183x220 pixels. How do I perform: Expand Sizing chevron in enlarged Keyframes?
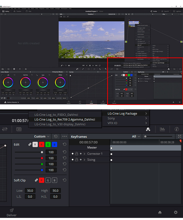[84, 160]
